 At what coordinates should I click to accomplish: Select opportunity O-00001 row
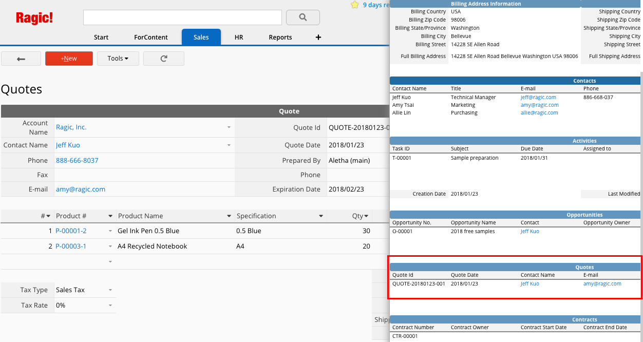click(402, 231)
